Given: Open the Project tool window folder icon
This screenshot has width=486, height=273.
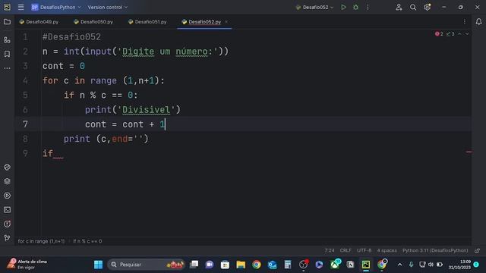Looking at the screenshot, I should pyautogui.click(x=7, y=22).
